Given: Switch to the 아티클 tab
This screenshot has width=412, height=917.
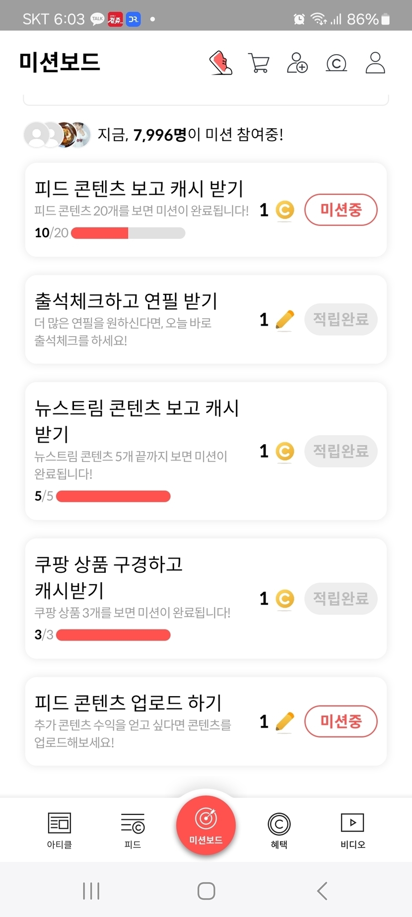Looking at the screenshot, I should coord(60,830).
